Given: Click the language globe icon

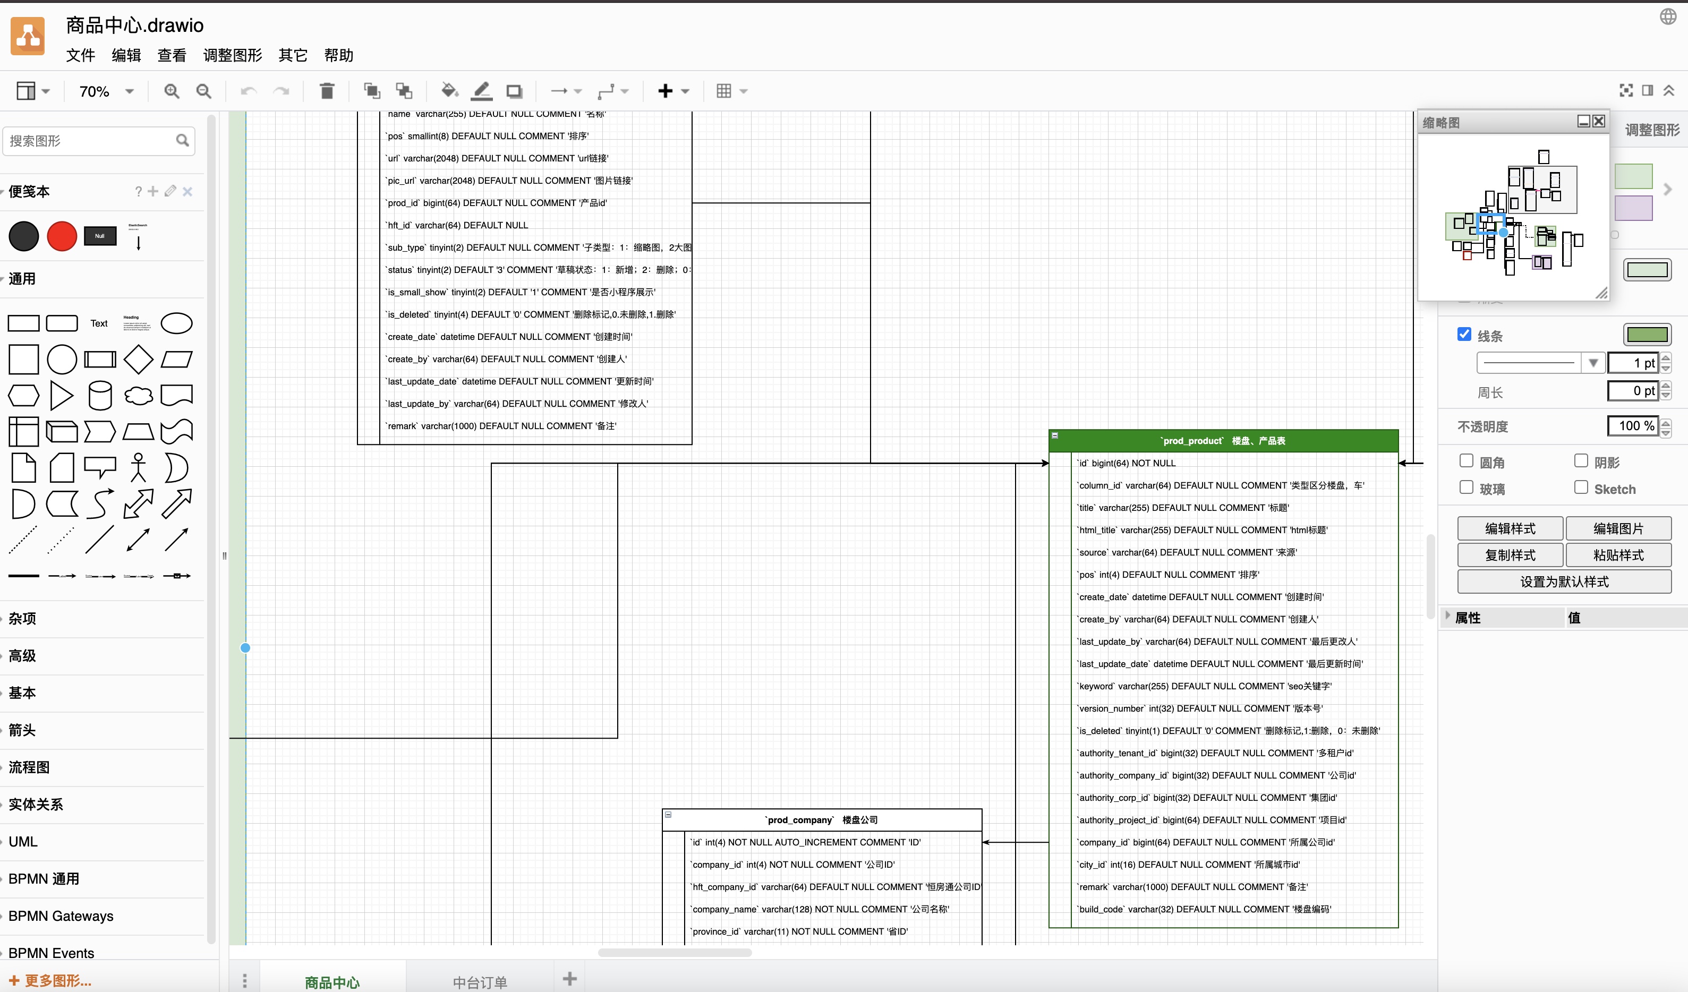Looking at the screenshot, I should point(1668,17).
